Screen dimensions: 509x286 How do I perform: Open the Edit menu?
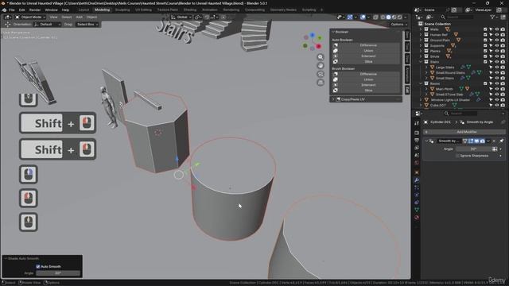21,10
